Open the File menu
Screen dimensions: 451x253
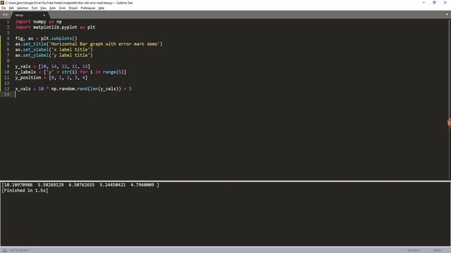coord(4,8)
